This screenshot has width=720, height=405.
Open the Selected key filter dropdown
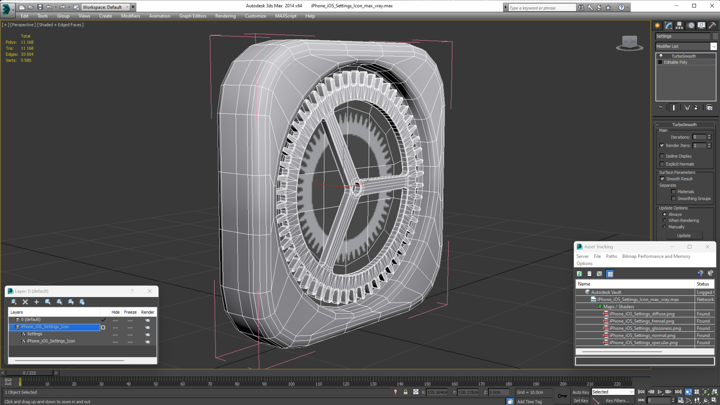613,392
